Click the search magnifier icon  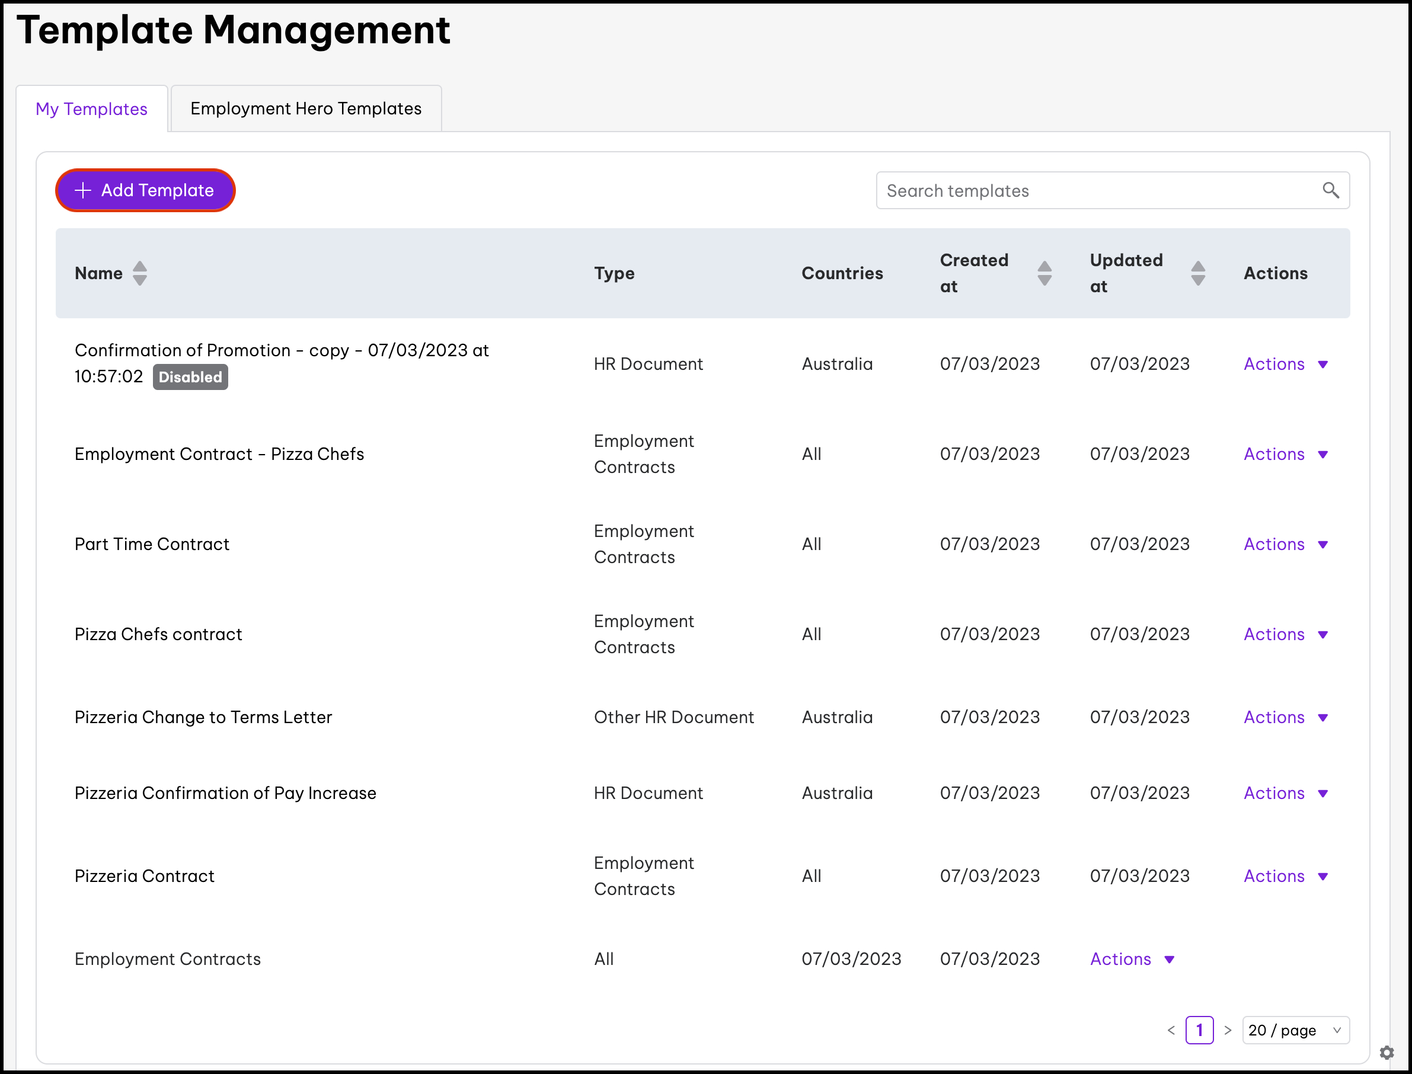(1330, 190)
